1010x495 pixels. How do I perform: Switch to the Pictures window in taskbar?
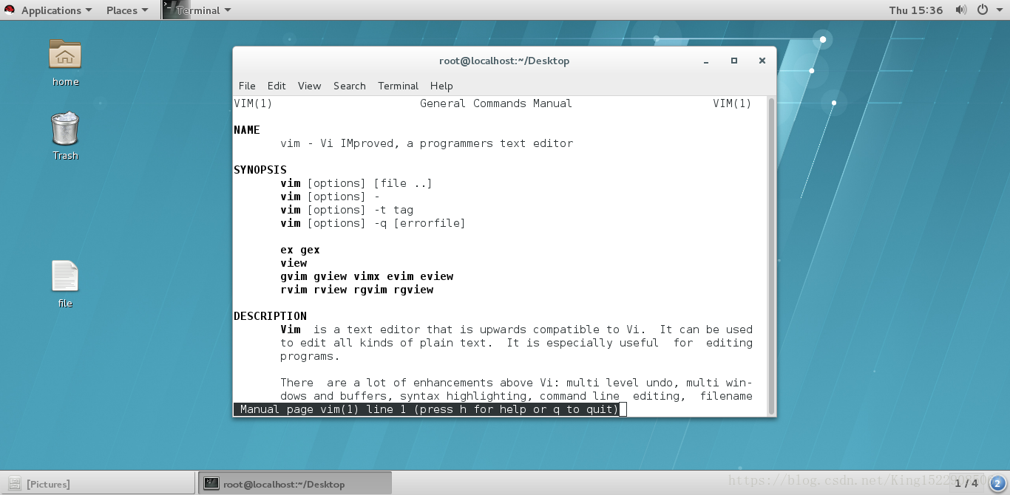point(98,484)
